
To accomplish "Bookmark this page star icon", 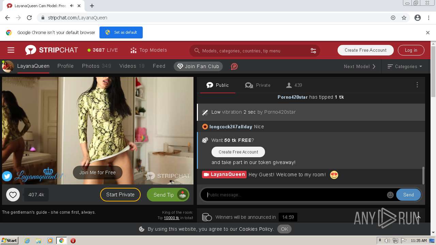I will point(404,18).
